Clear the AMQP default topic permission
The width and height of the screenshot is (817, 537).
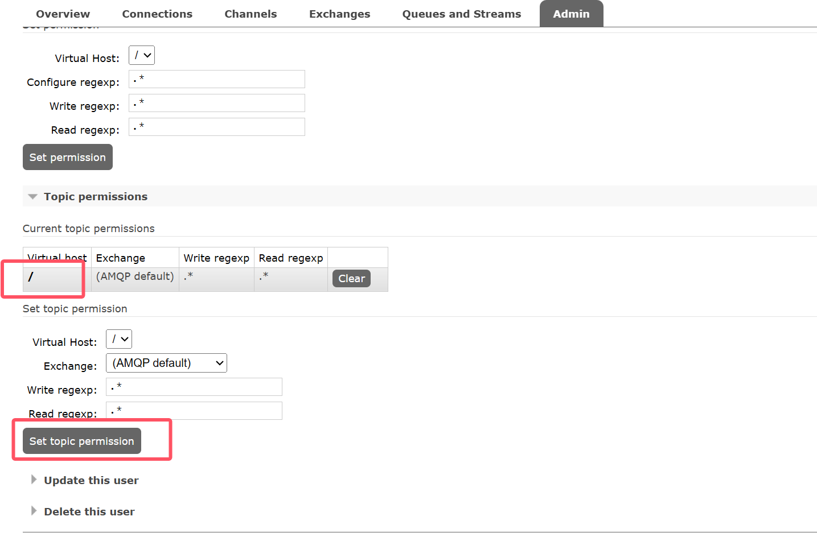[351, 279]
